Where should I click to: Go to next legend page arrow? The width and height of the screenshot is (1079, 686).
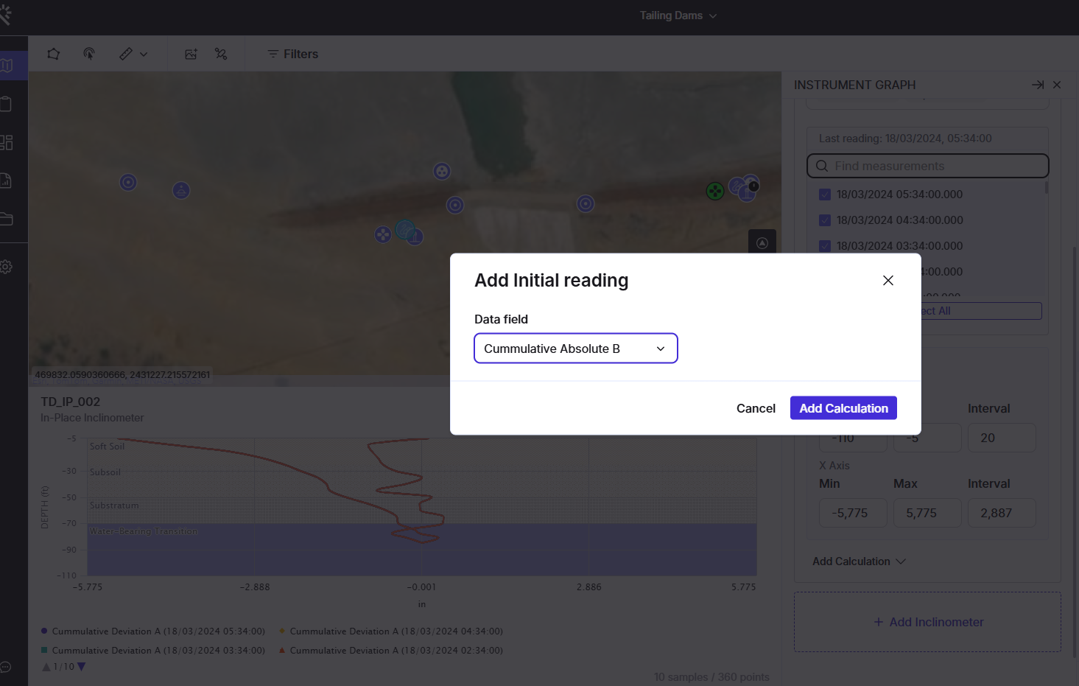82,667
